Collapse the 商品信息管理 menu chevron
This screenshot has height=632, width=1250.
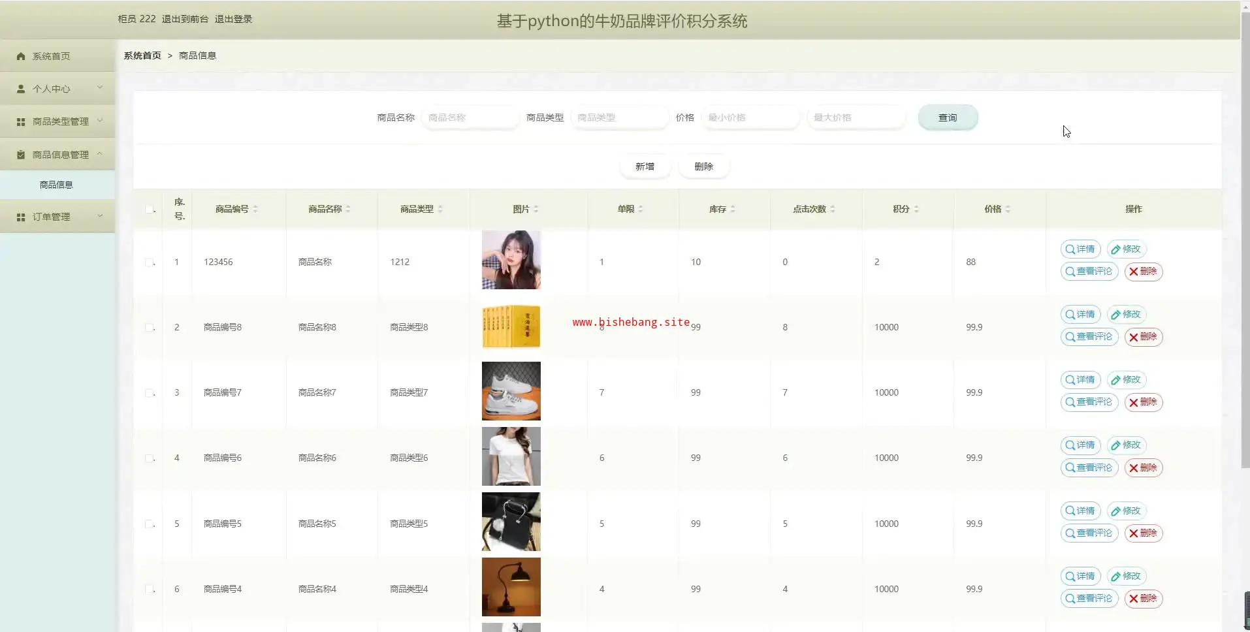[x=100, y=154]
